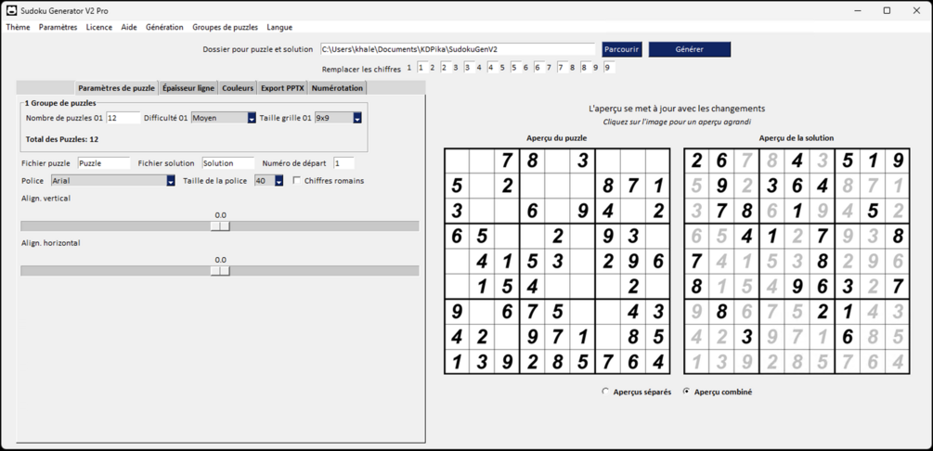Click the puzzle preview image to enlarge
Viewport: 933px width, 451px height.
pyautogui.click(x=557, y=261)
